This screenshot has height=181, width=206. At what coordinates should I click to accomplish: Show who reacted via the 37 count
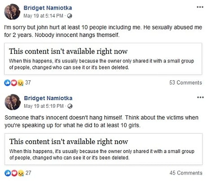click(28, 82)
